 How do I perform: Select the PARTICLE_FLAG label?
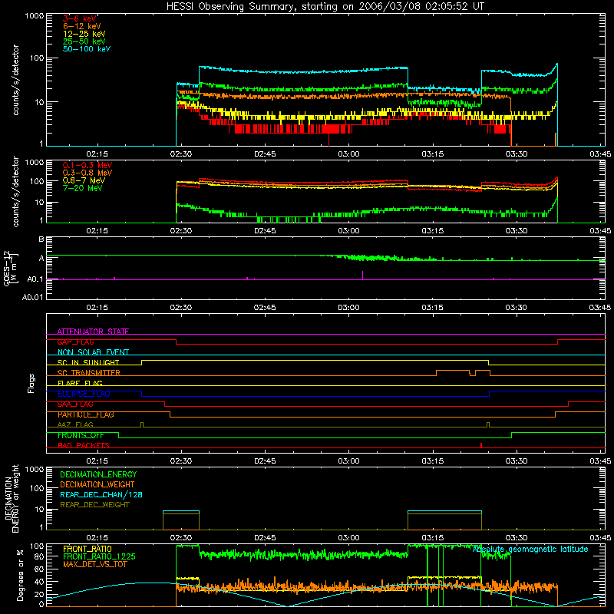pyautogui.click(x=86, y=414)
